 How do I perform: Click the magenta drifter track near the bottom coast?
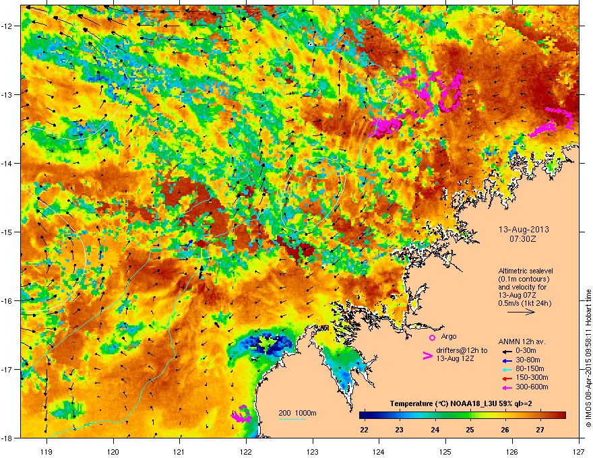click(x=241, y=414)
